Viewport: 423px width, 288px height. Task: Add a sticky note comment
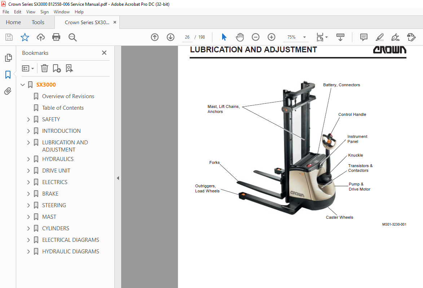tap(363, 37)
